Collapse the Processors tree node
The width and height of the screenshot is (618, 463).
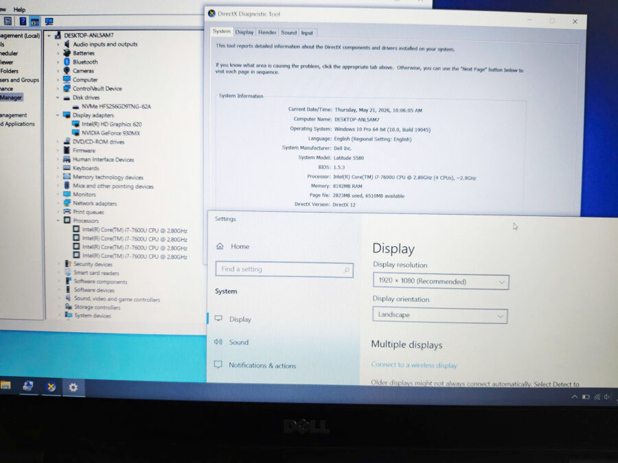pos(58,220)
